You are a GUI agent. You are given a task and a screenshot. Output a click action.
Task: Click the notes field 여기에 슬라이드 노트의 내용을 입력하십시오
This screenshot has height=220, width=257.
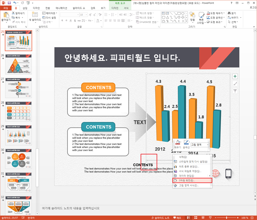[71, 208]
